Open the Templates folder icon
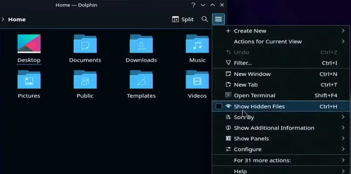 tap(141, 79)
